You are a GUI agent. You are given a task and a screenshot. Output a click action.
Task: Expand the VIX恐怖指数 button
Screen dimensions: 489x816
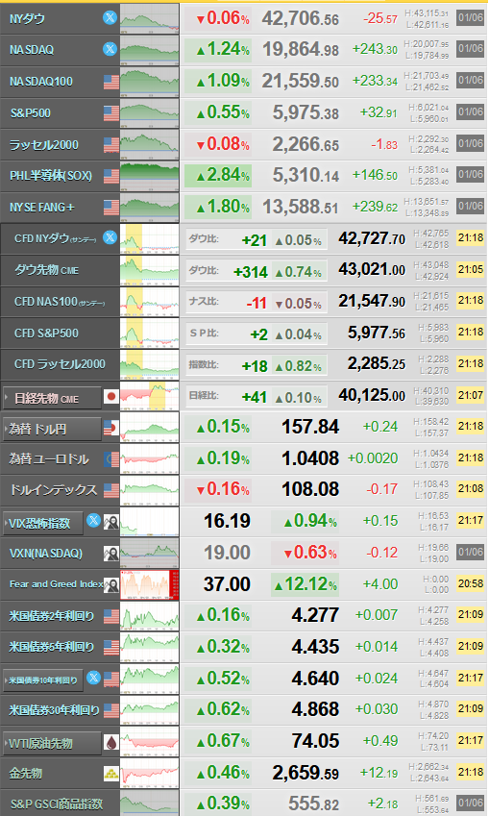point(43,523)
